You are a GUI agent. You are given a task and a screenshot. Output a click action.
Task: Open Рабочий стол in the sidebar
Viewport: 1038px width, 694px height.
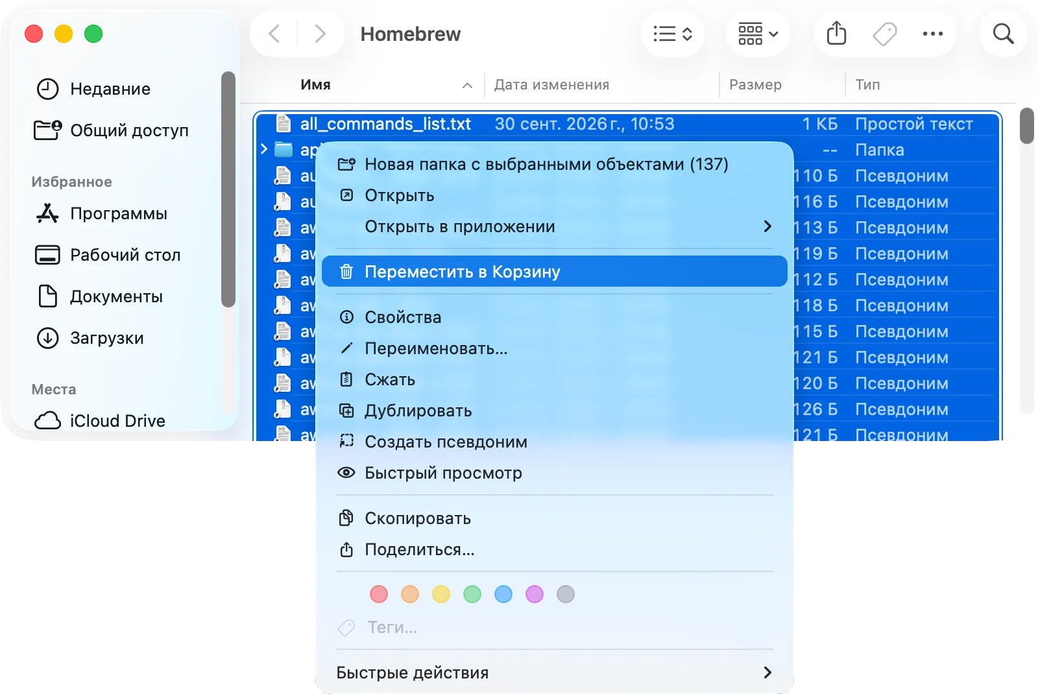pos(125,255)
